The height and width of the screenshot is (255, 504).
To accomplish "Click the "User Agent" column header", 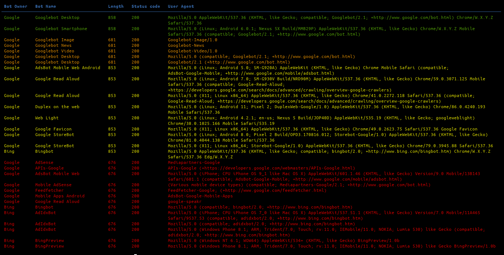I will [181, 6].
